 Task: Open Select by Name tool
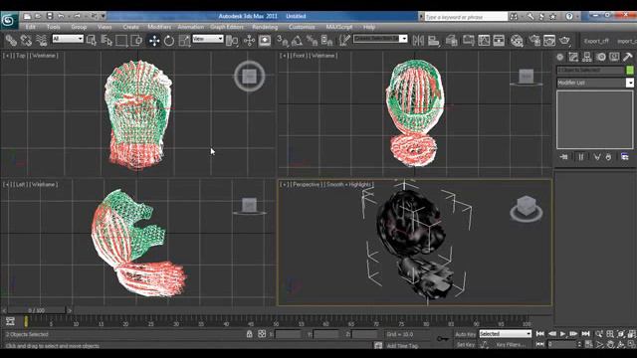106,40
